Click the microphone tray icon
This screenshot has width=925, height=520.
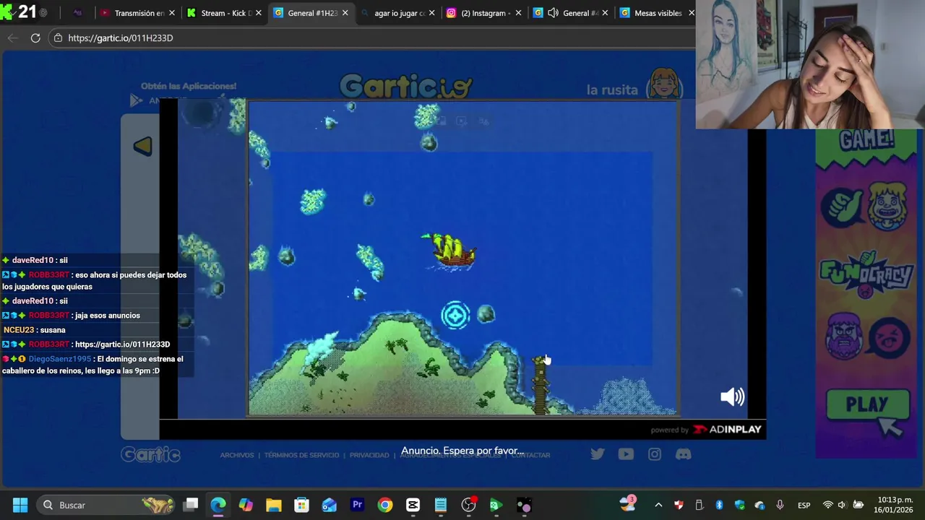[x=780, y=505]
